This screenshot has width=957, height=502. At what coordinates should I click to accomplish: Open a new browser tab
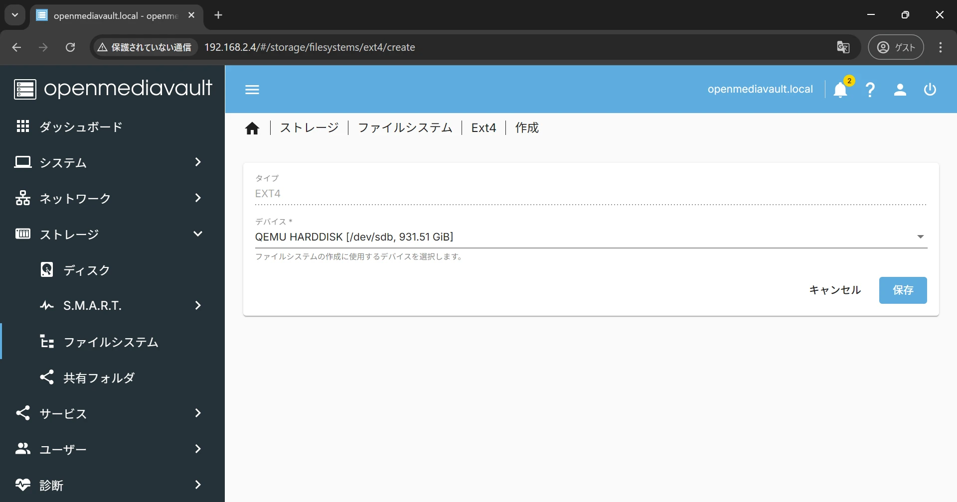218,15
